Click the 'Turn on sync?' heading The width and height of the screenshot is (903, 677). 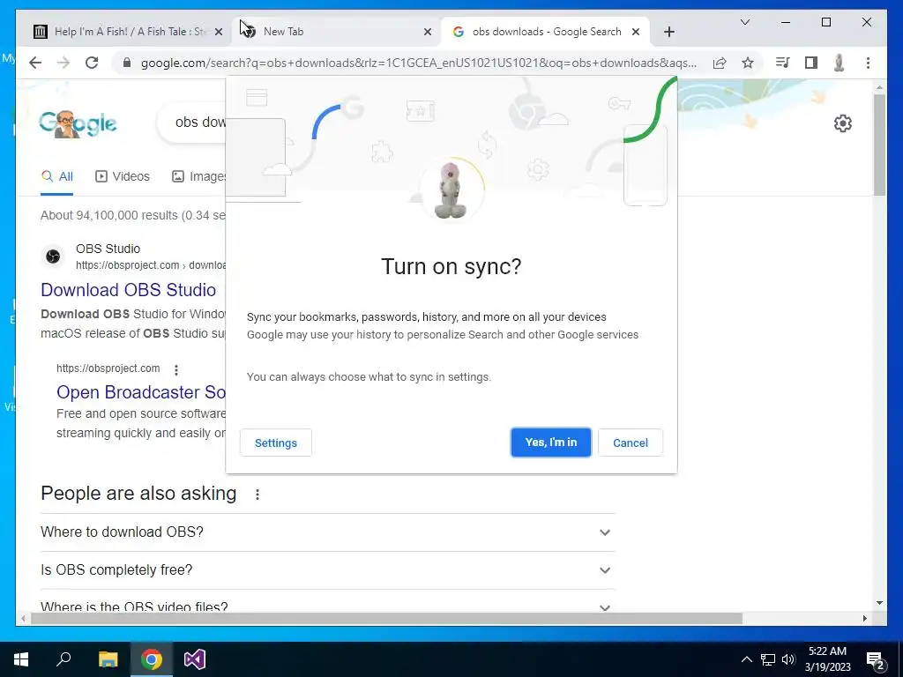[451, 266]
